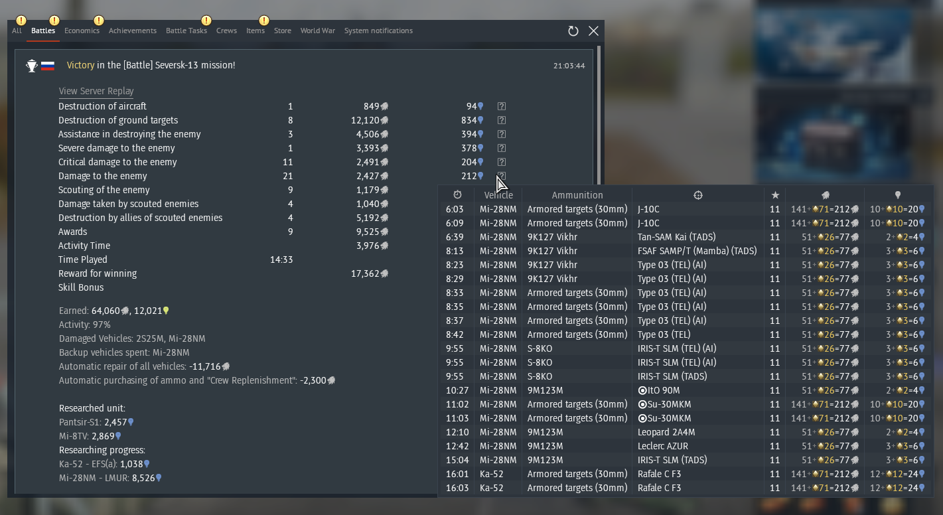Click the Ammunition column header
The height and width of the screenshot is (515, 943).
pos(577,195)
